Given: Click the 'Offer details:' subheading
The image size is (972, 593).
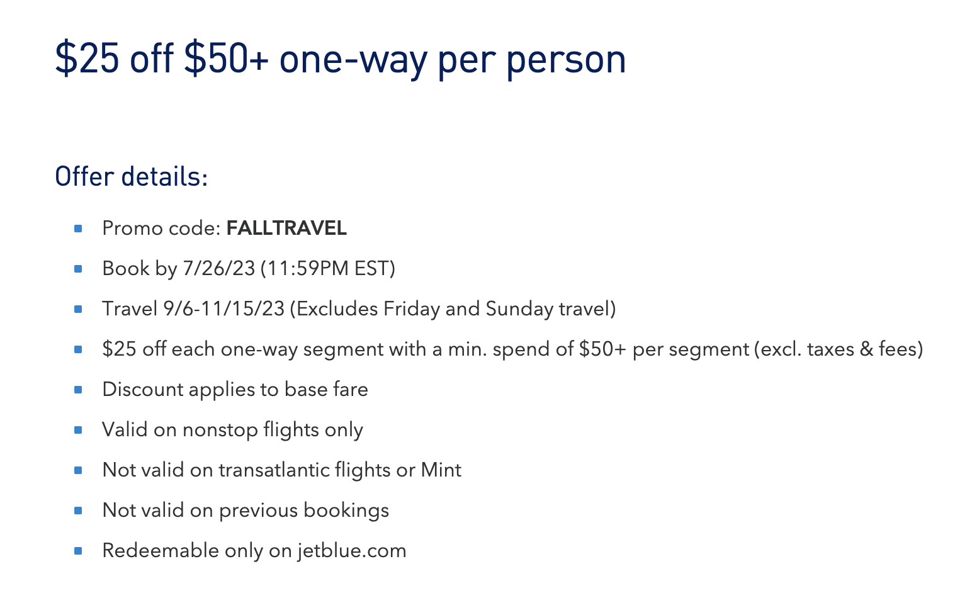Looking at the screenshot, I should pyautogui.click(x=131, y=176).
